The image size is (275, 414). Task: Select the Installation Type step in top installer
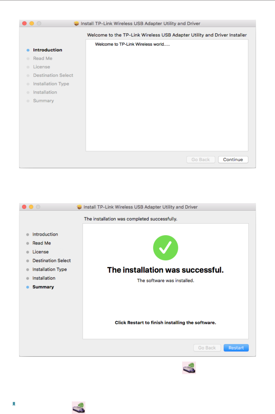point(51,84)
